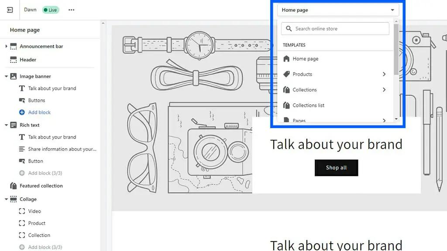447x251 pixels.
Task: Select the Featured collection section icon
Action: tap(13, 186)
